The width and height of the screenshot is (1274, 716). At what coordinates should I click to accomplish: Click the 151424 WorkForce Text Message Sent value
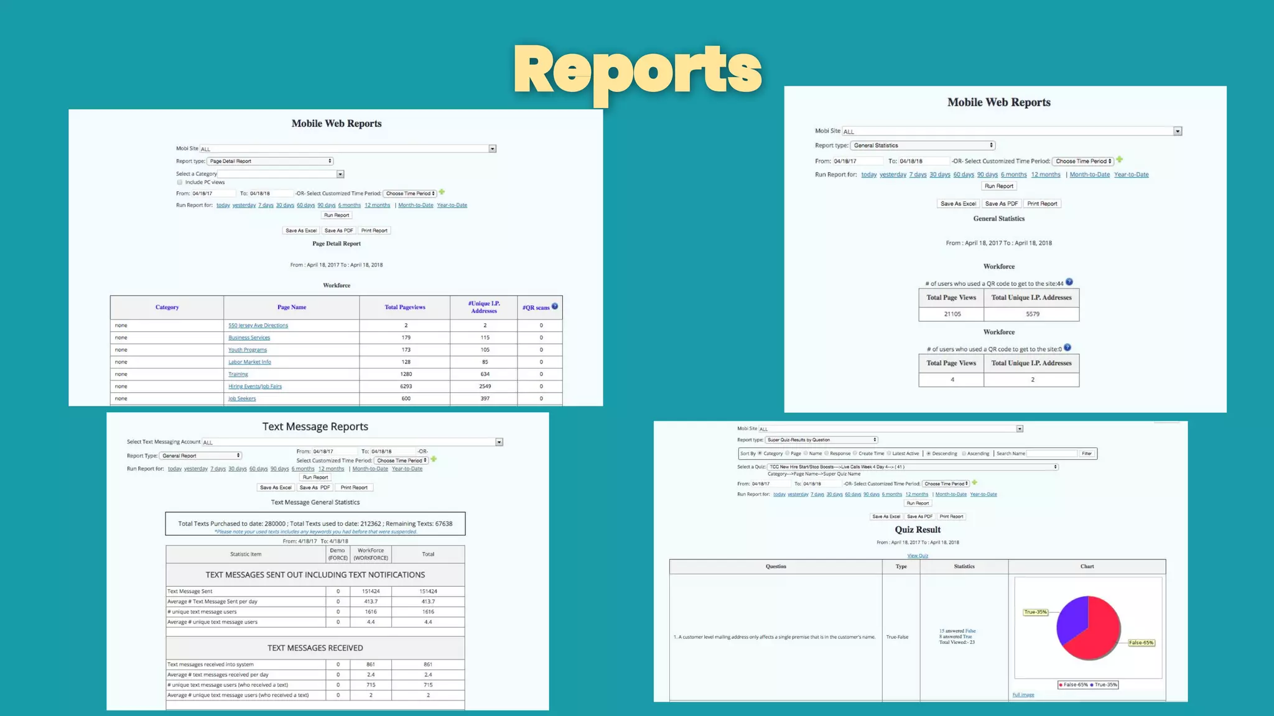point(371,591)
